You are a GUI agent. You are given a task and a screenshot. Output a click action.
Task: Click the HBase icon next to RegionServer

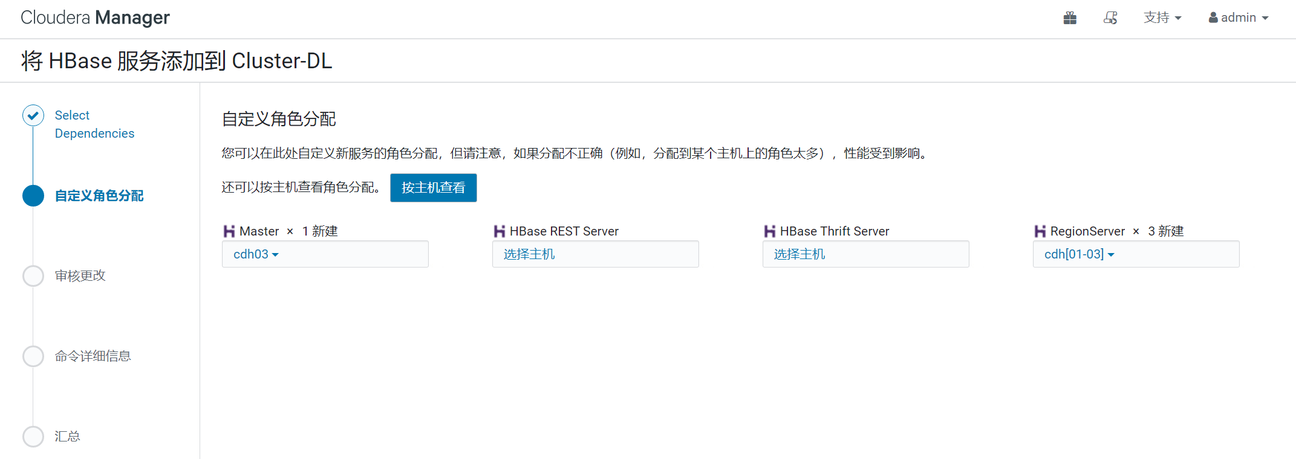[x=1040, y=231]
